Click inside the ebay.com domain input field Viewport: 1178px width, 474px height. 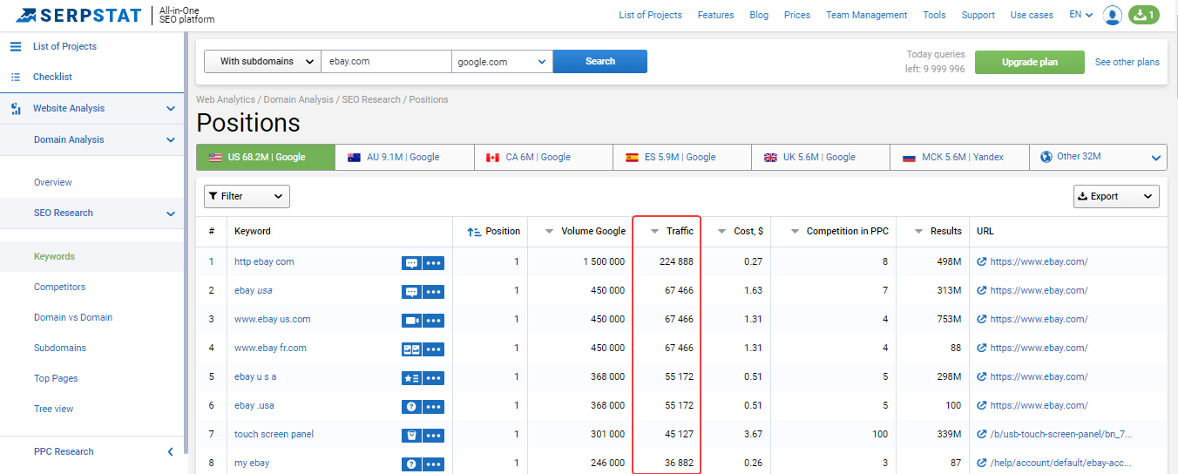pyautogui.click(x=386, y=62)
